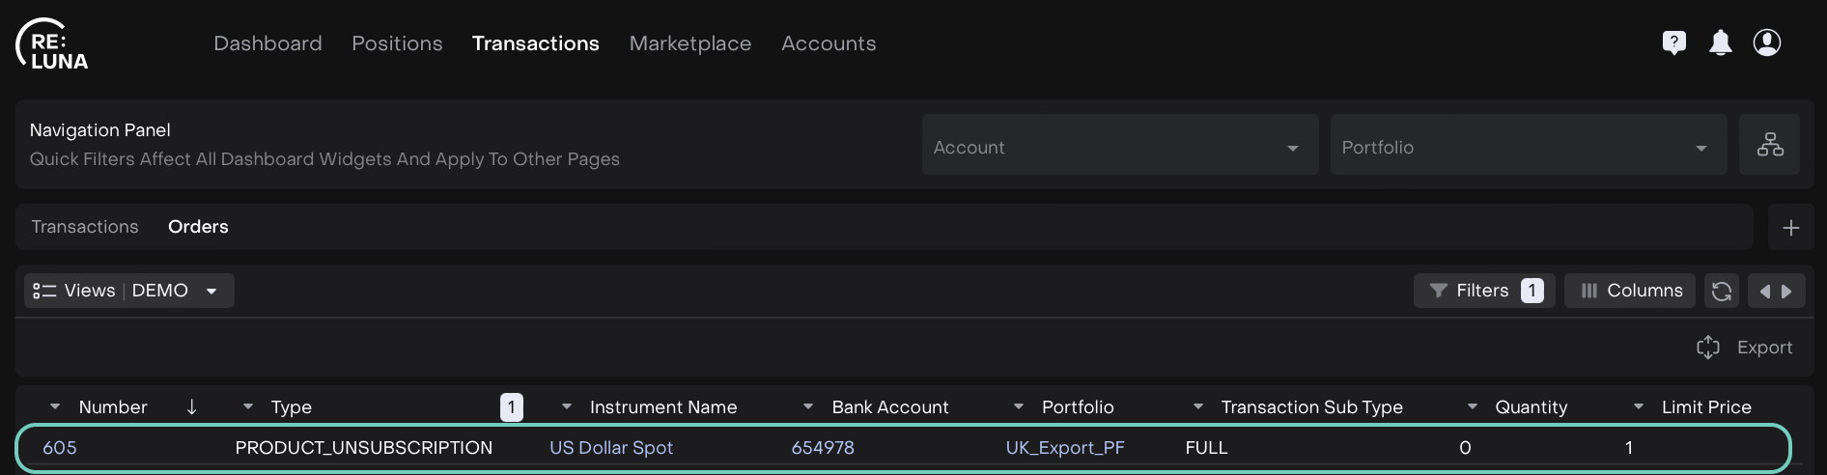Click the RE:LUNA logo
Viewport: 1827px width, 475px height.
[53, 44]
